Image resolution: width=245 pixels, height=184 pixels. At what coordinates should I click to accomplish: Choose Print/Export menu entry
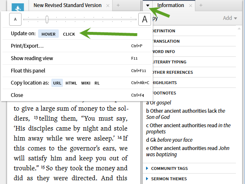pos(77,46)
